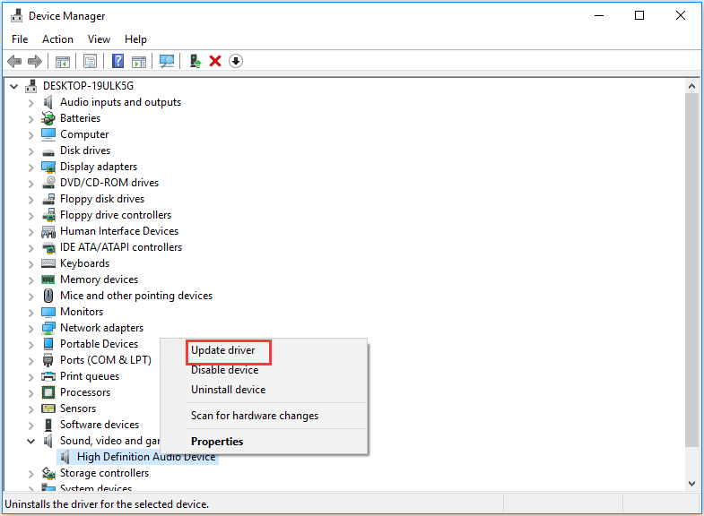This screenshot has height=516, width=704.
Task: Click Storage controllers category icon
Action: (x=48, y=473)
